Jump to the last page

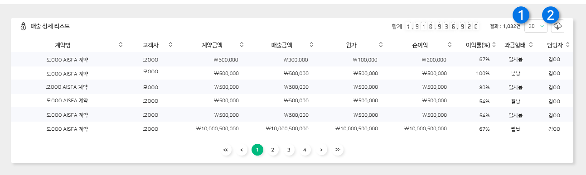click(x=338, y=149)
